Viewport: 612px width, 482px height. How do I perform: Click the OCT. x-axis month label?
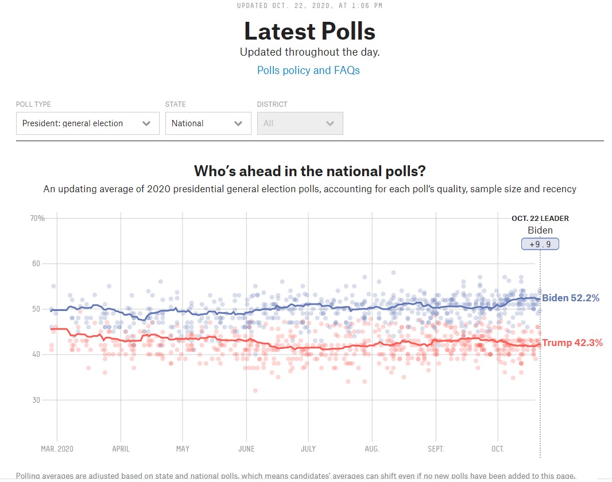click(498, 449)
